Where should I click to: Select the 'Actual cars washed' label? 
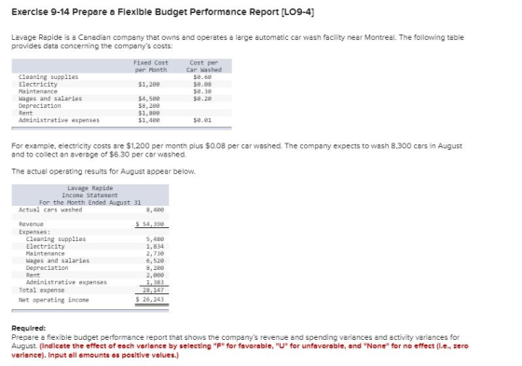point(50,210)
